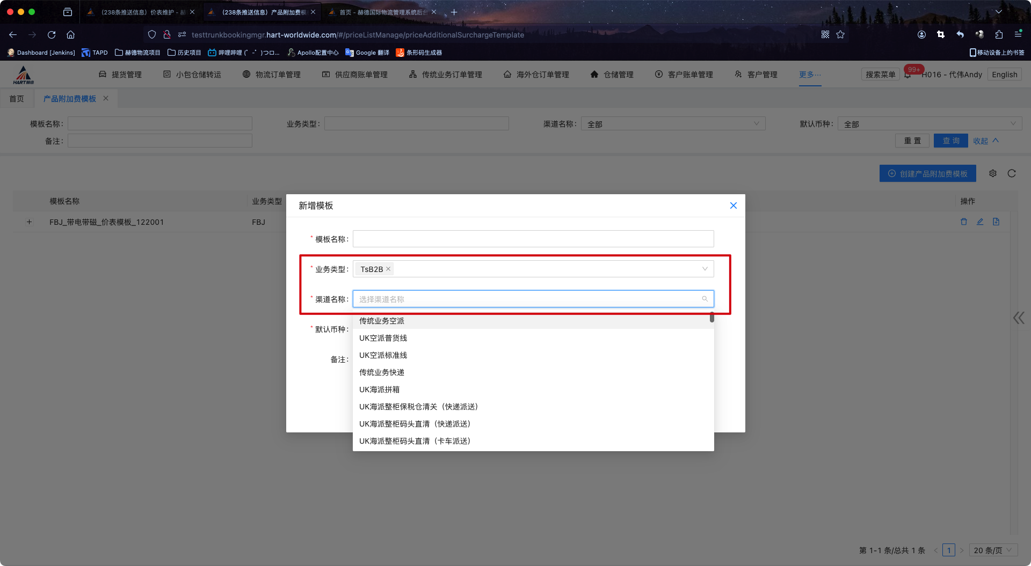Click the 模板名称 input in the dialog
Screen dimensions: 1031x566
pyautogui.click(x=533, y=239)
